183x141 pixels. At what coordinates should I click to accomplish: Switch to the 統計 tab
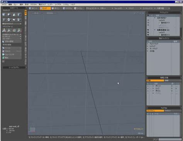pos(155,81)
